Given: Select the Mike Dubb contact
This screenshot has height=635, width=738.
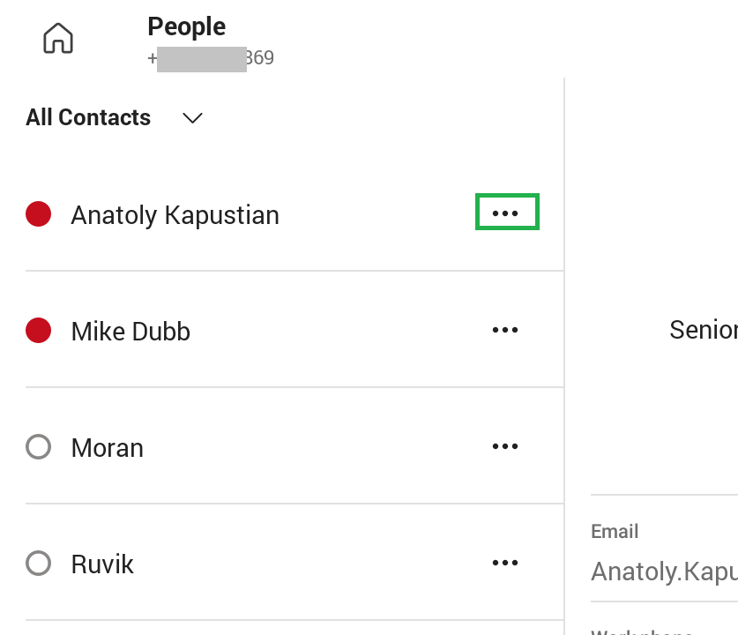Looking at the screenshot, I should pyautogui.click(x=130, y=332).
